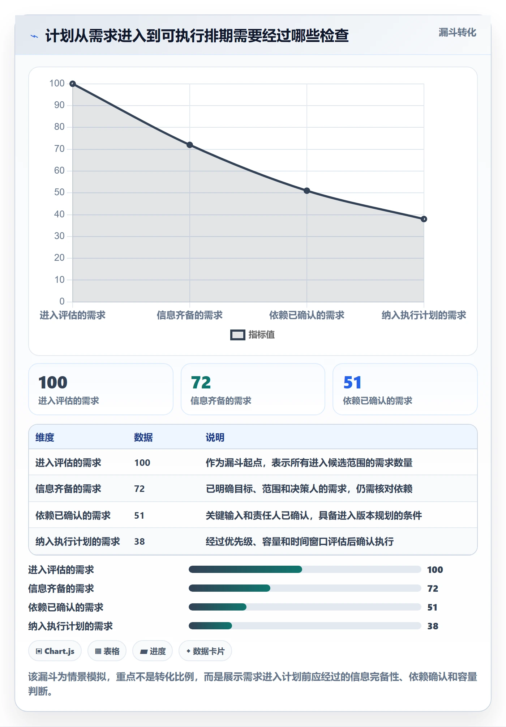Toggle the 指标值 legend swatch
This screenshot has width=506, height=727.
pos(238,335)
